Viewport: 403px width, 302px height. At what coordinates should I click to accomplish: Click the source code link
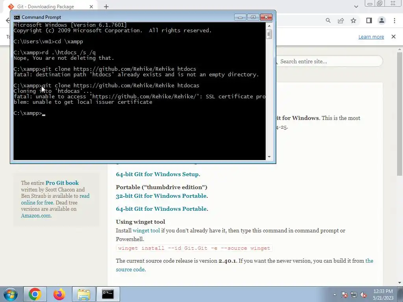point(130,269)
